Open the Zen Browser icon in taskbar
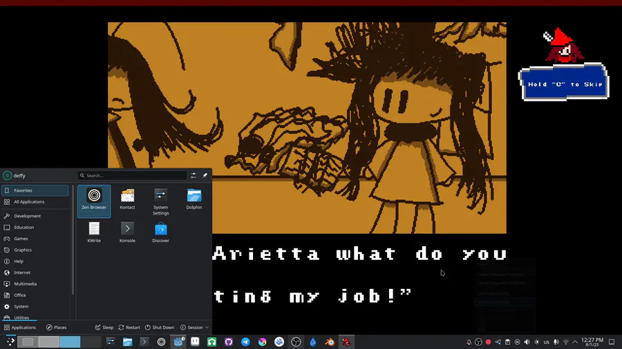 point(161,342)
